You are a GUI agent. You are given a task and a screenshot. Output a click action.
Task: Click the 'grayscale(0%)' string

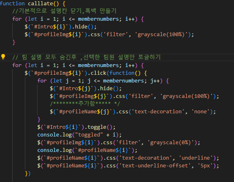(170, 143)
